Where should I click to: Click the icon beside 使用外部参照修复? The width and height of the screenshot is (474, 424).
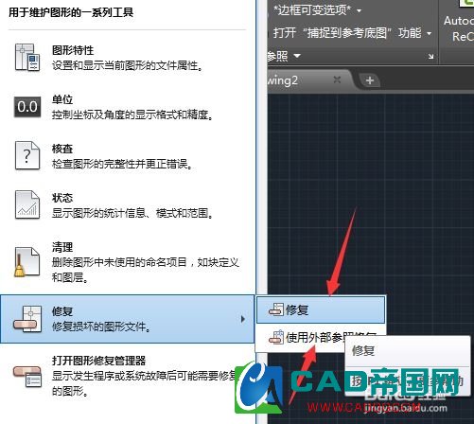point(276,337)
